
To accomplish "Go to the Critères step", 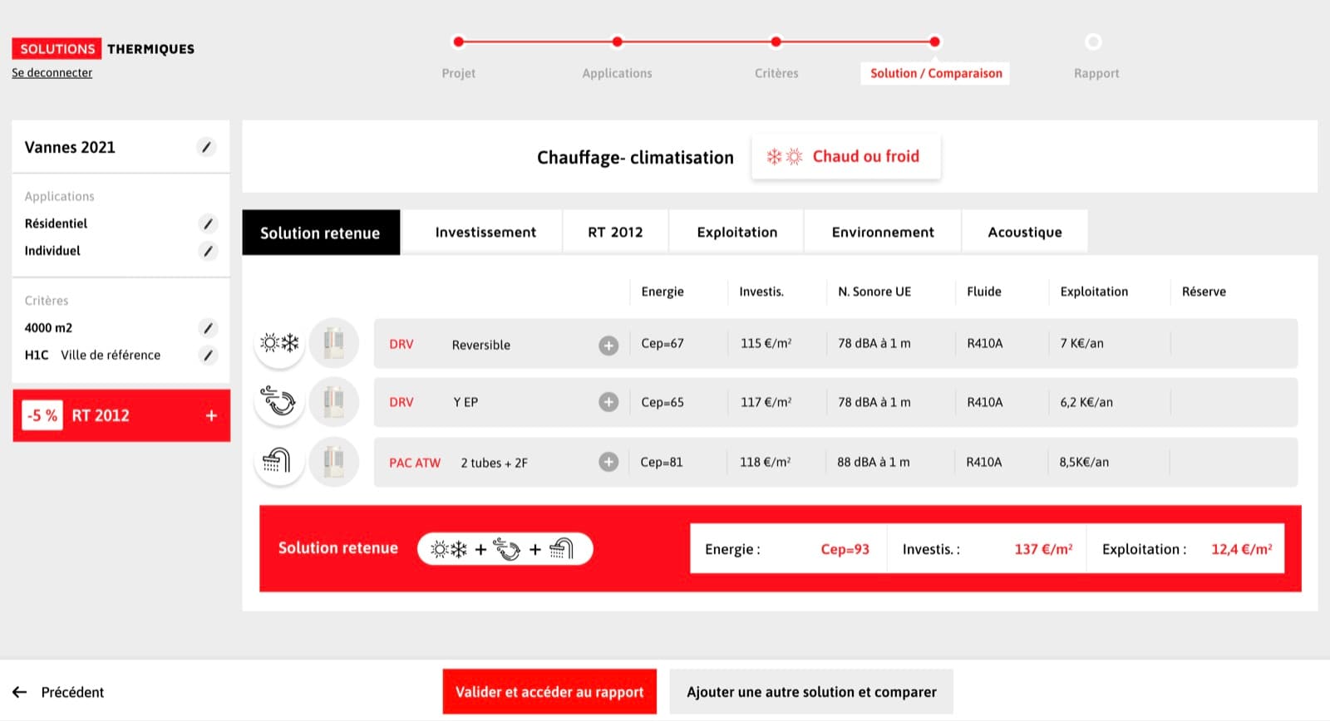I will [x=776, y=73].
